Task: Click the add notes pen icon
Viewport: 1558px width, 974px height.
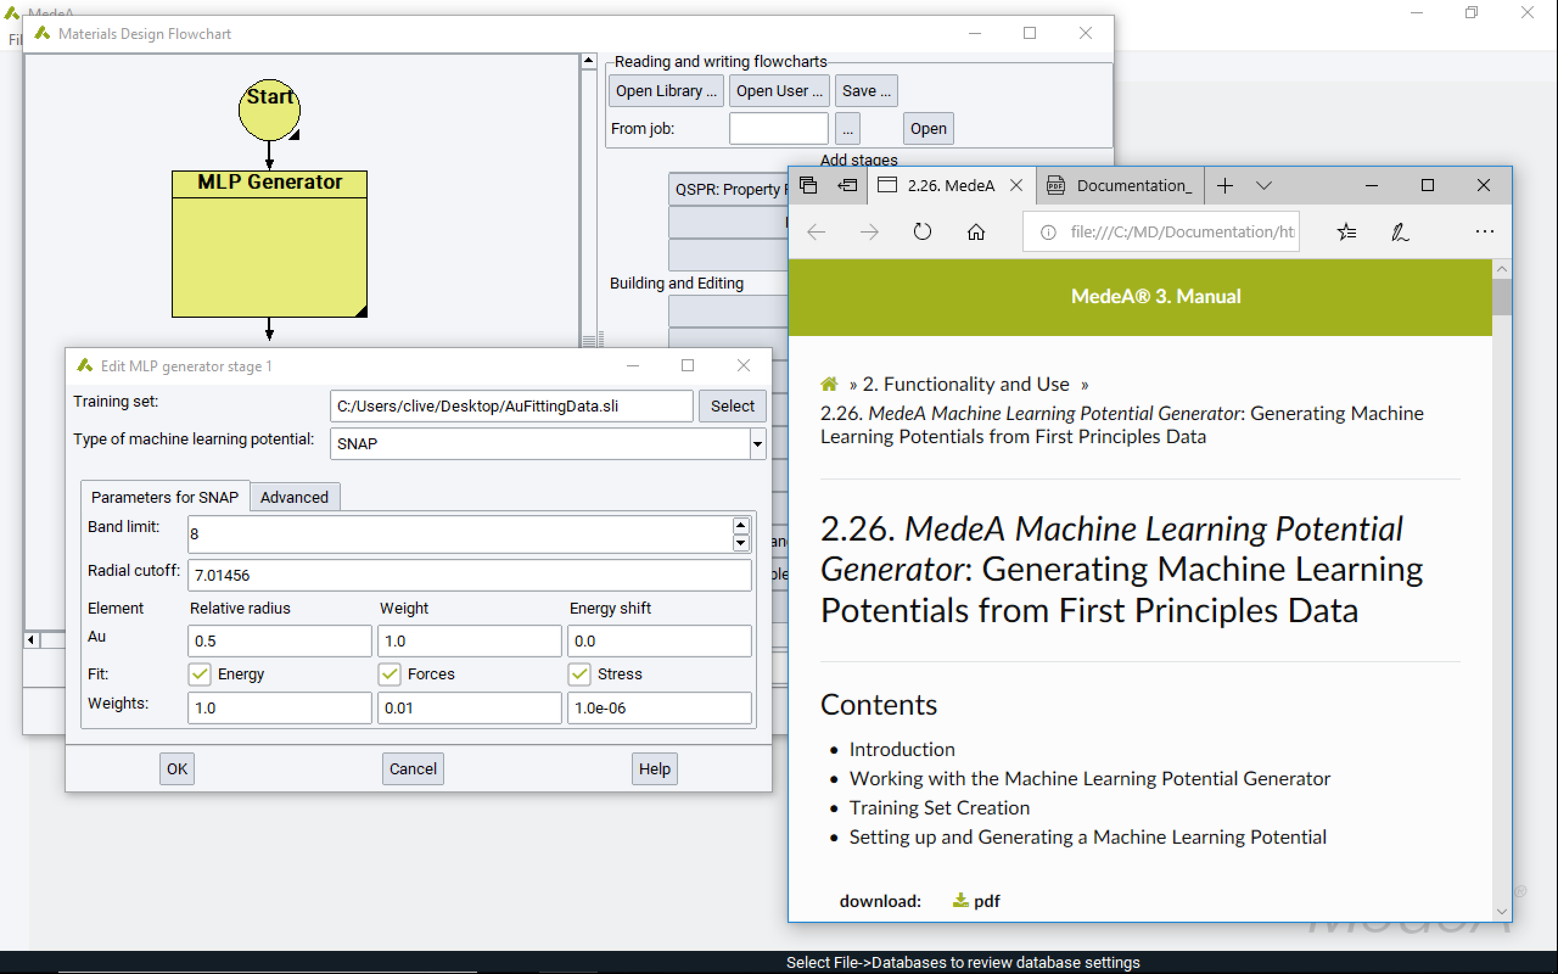Action: (1400, 232)
